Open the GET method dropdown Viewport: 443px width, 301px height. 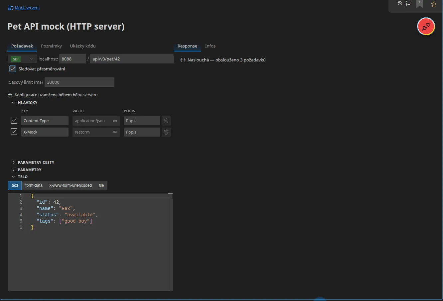pyautogui.click(x=22, y=59)
